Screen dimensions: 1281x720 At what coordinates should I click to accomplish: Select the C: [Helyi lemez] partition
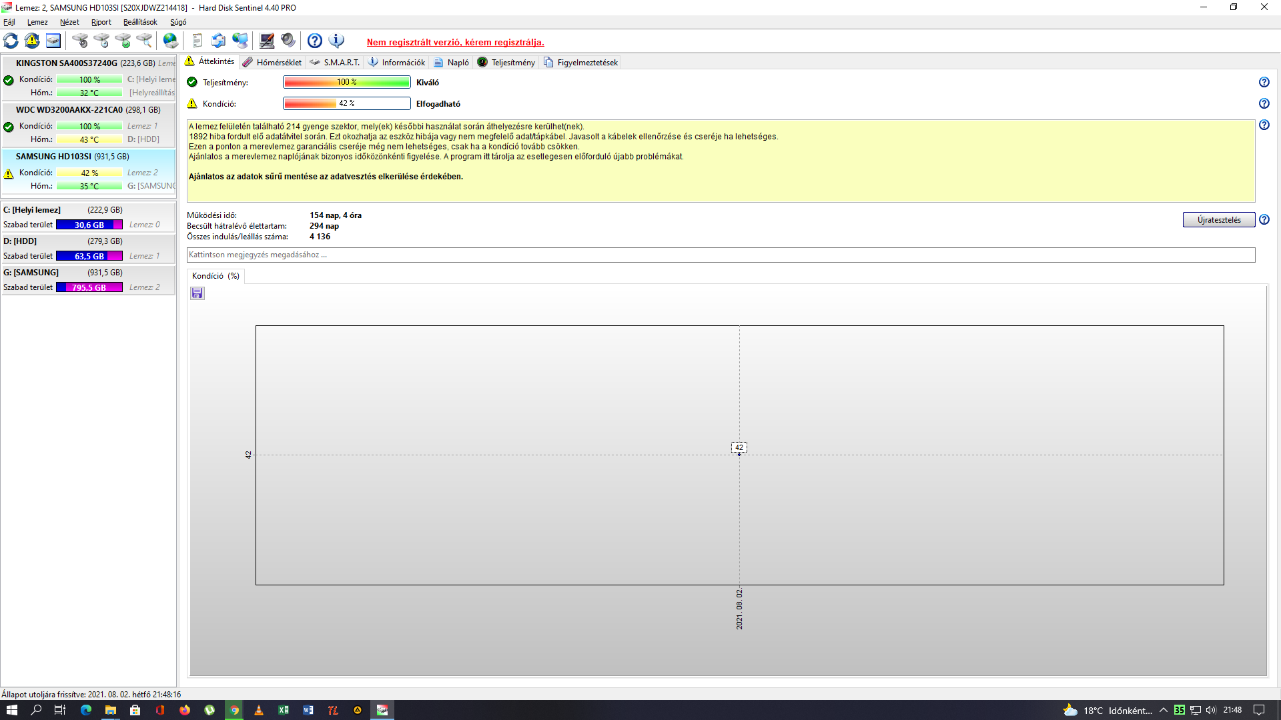pos(89,217)
